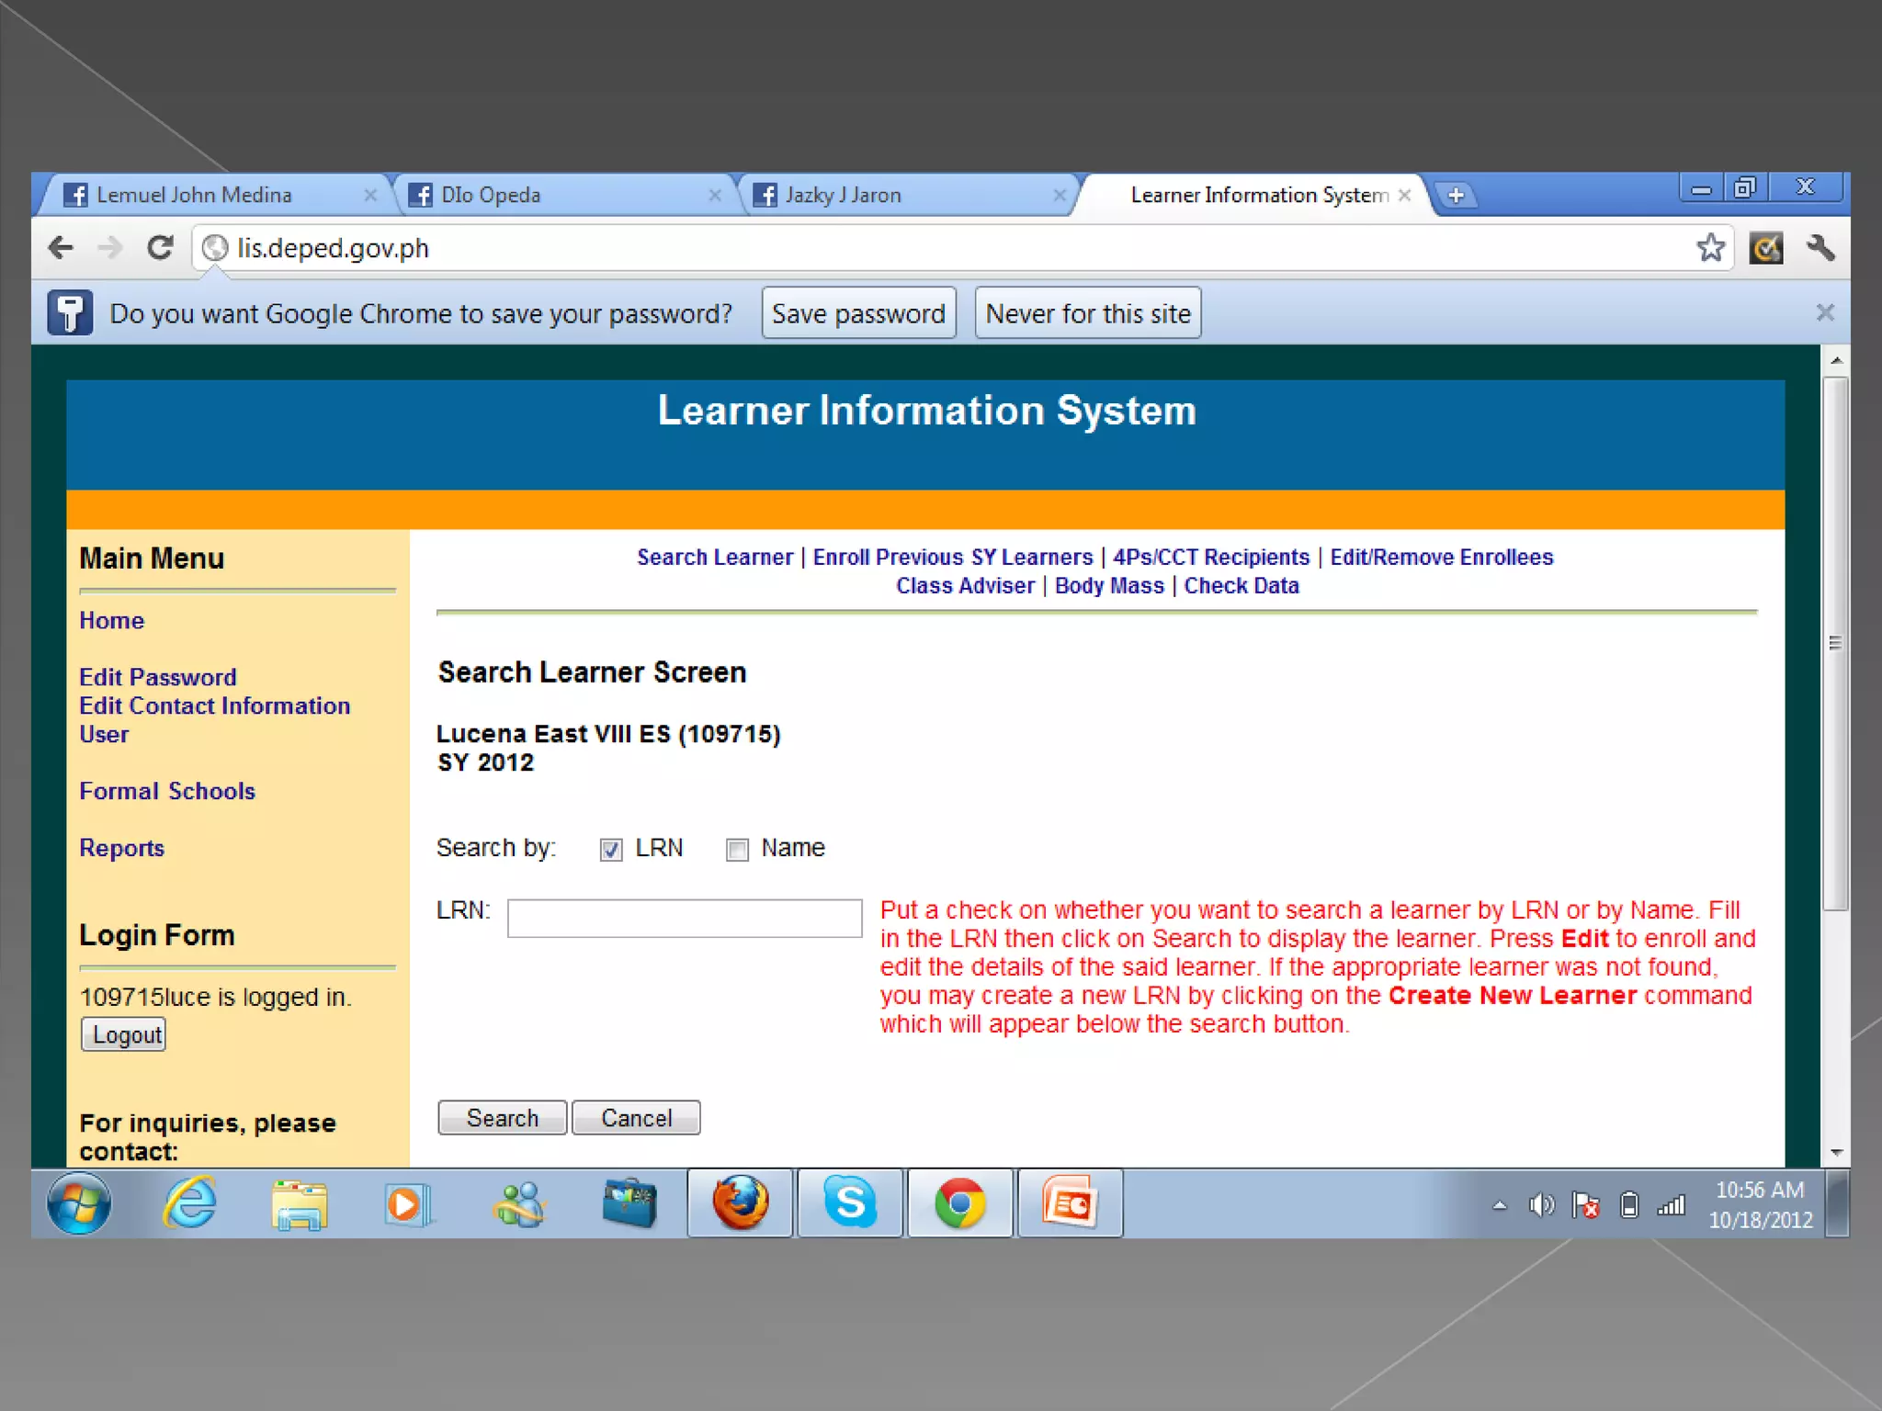Open the network signal tray icon
The width and height of the screenshot is (1882, 1411).
coord(1672,1204)
